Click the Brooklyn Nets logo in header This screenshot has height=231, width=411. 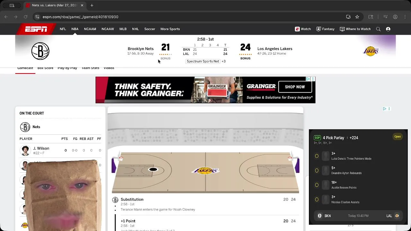40,51
